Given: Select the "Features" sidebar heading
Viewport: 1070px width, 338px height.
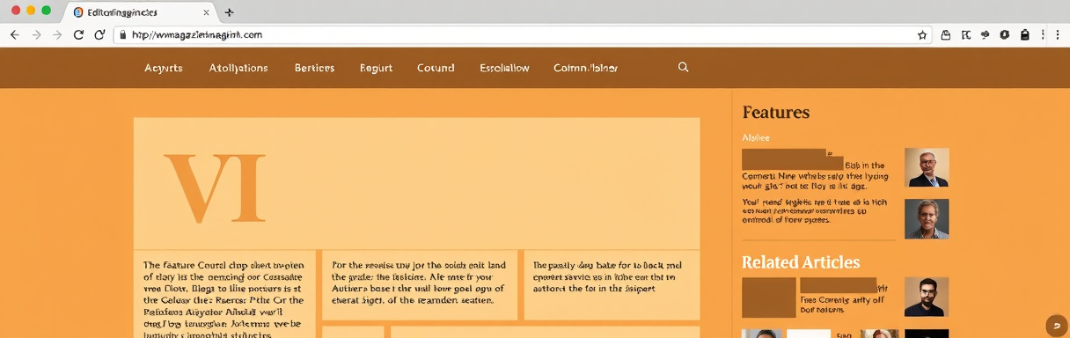Looking at the screenshot, I should click(x=776, y=112).
